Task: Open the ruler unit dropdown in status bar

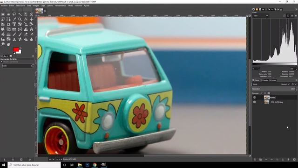Action: [51, 159]
